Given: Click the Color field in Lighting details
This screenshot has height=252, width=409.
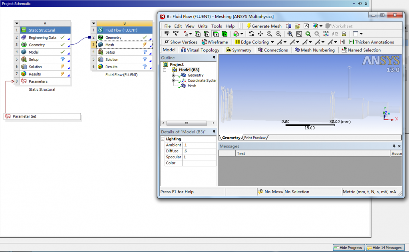Looking at the screenshot, I should 199,163.
